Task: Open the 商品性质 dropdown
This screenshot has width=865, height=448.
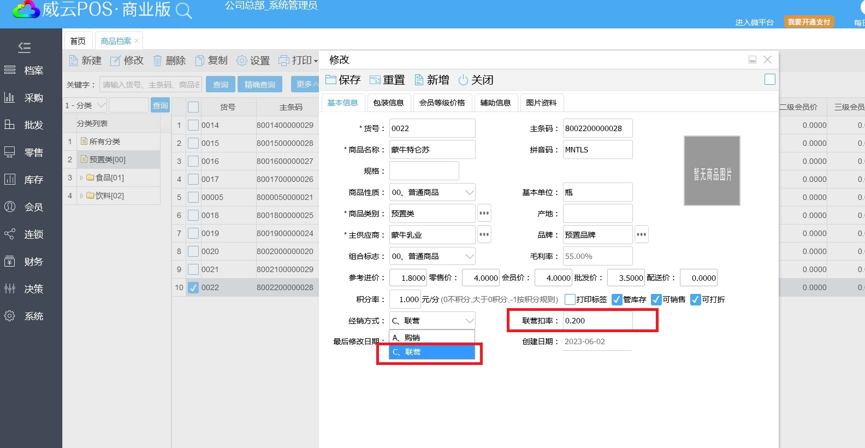Action: [469, 192]
